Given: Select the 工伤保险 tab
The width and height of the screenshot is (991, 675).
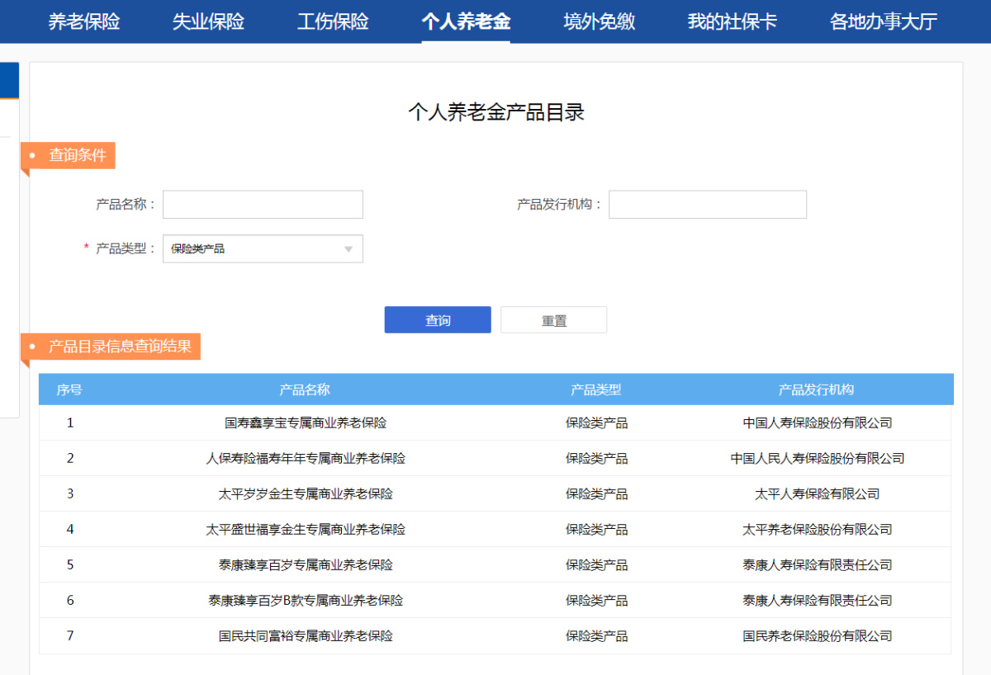Looking at the screenshot, I should pyautogui.click(x=332, y=21).
